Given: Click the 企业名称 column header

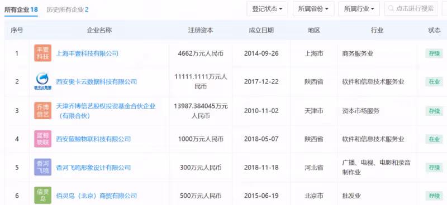Looking at the screenshot, I should coord(99,30).
